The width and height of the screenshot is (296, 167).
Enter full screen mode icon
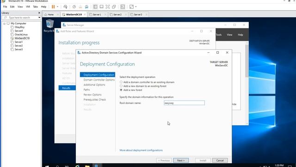pos(108,7)
